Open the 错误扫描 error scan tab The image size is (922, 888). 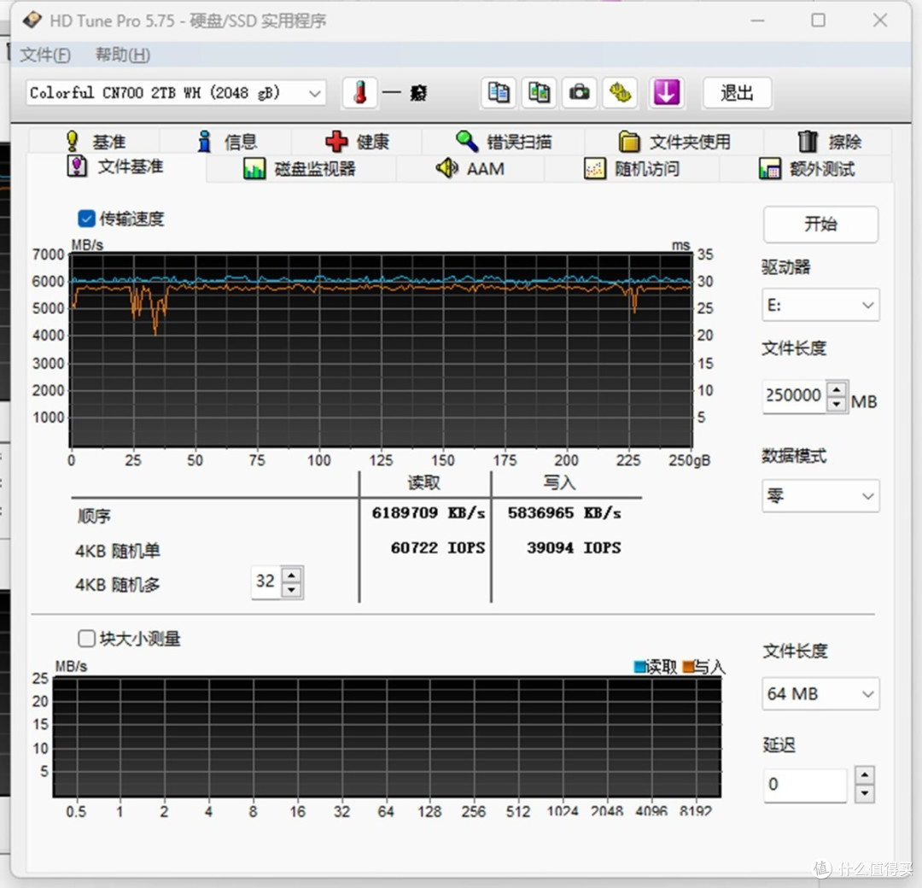[504, 142]
